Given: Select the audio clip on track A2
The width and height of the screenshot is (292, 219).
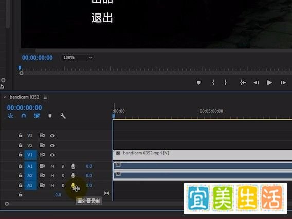Looking at the screenshot, I should 202,175.
